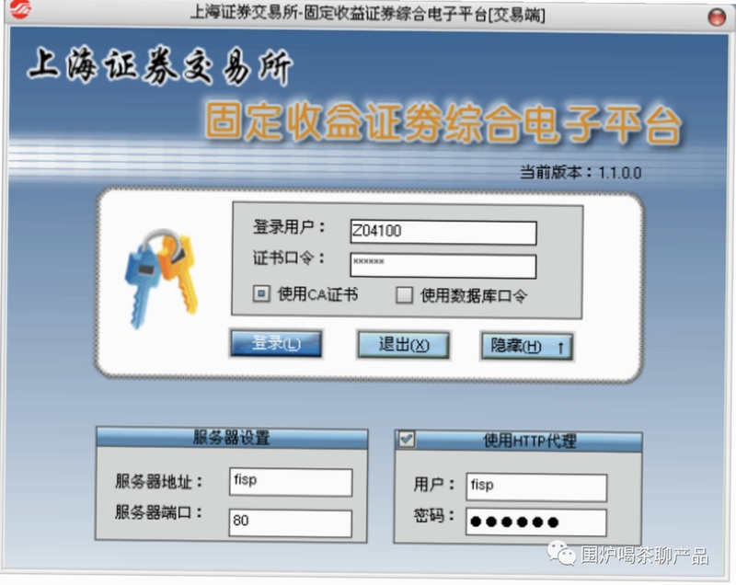
Task: Collapse settings with 隐藏(H) button
Action: tap(526, 347)
